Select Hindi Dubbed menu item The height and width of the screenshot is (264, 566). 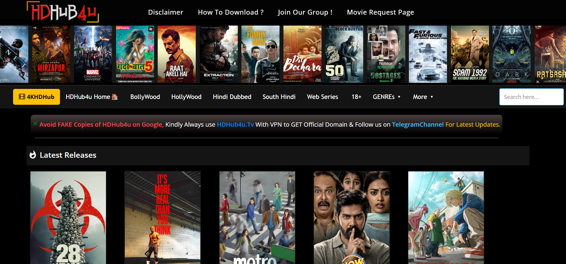[232, 97]
